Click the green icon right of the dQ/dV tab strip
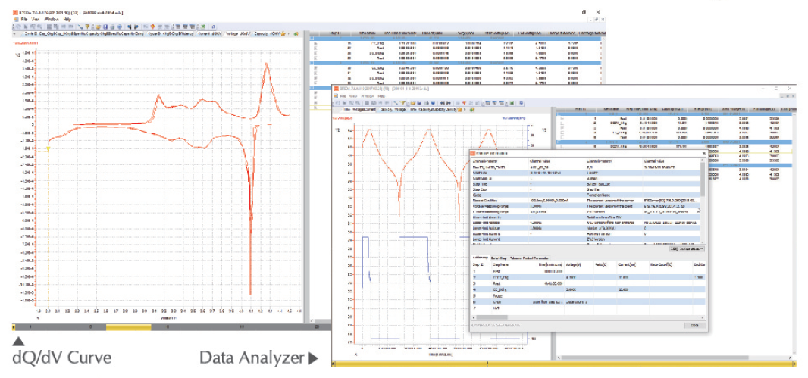This screenshot has height=378, width=808. 296,34
